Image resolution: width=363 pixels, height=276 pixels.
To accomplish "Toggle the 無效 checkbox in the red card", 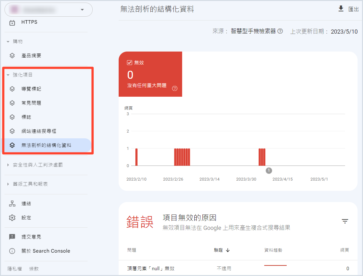I will click(130, 63).
